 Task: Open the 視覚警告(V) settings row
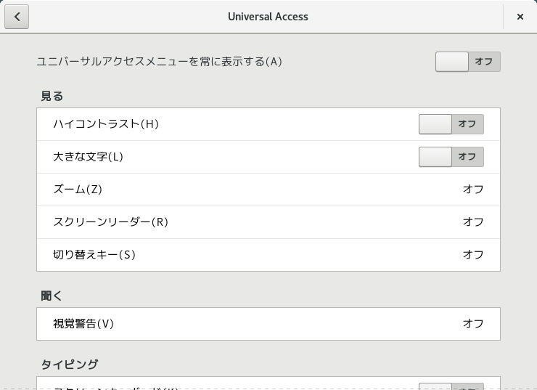[268, 324]
